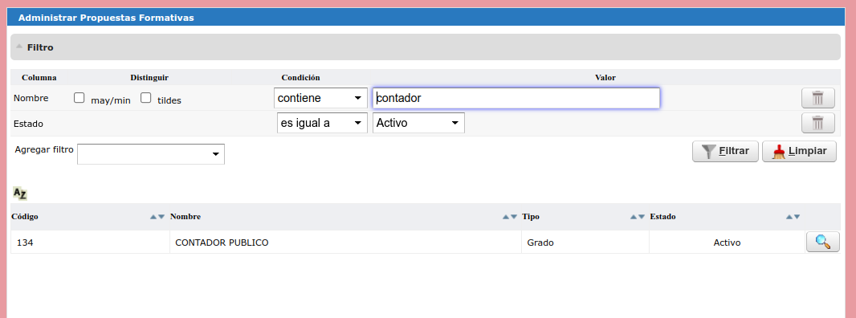Focus the Nombre value field containing 'contador'
This screenshot has height=318, width=856.
[x=516, y=98]
